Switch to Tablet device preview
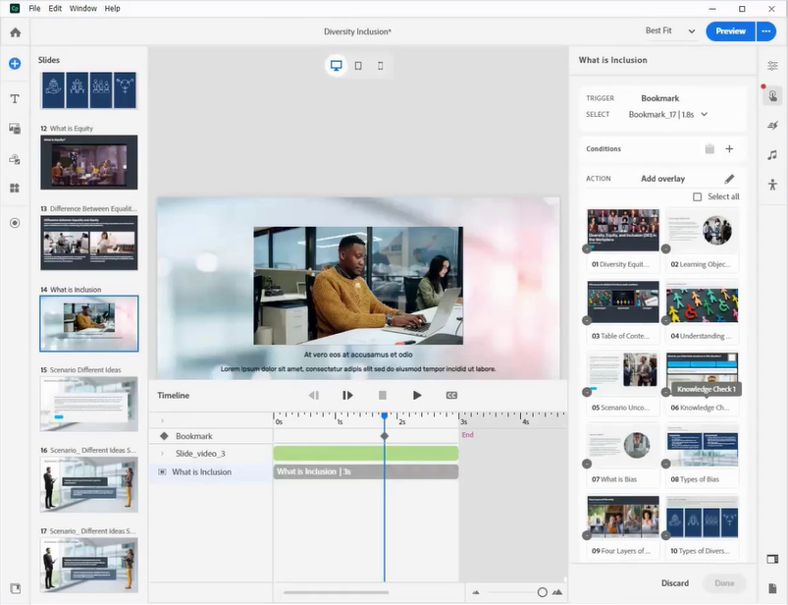Viewport: 788px width, 605px height. pyautogui.click(x=358, y=66)
